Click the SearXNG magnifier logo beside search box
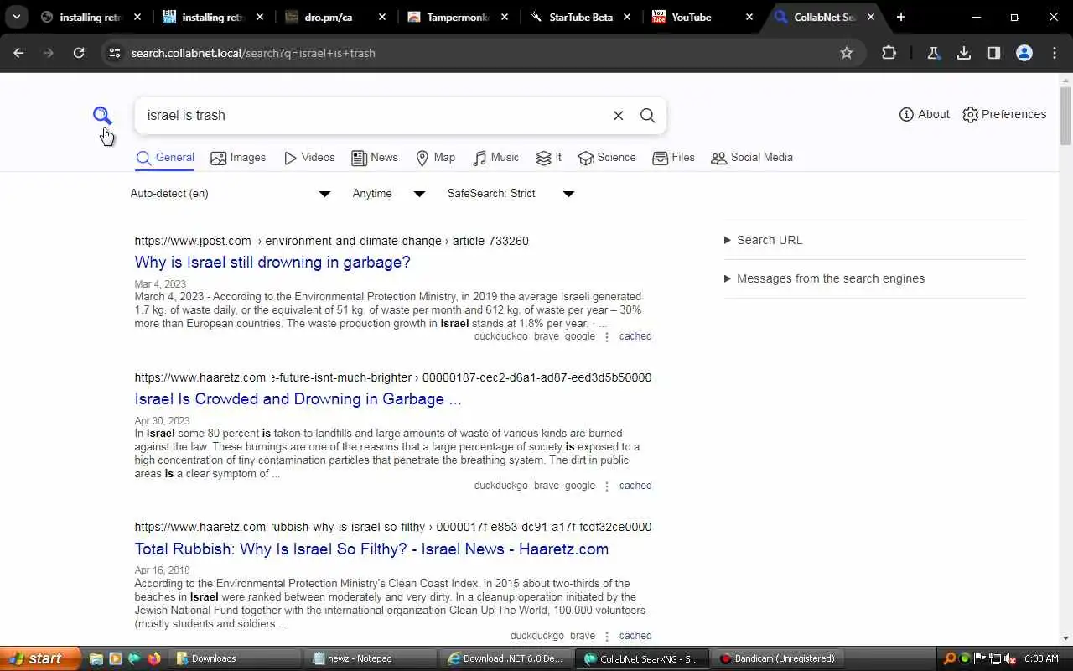The width and height of the screenshot is (1073, 671). pos(102,115)
